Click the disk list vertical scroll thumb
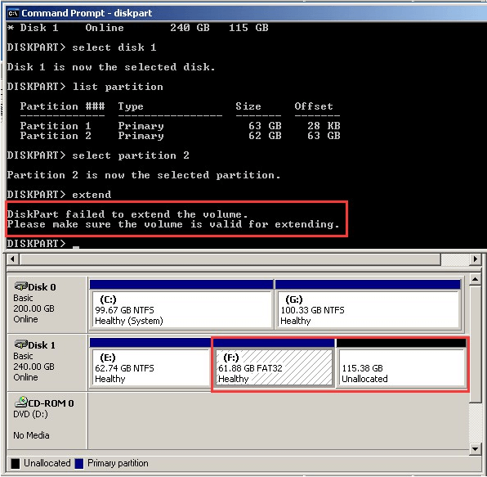The width and height of the screenshot is (487, 477). 476,344
